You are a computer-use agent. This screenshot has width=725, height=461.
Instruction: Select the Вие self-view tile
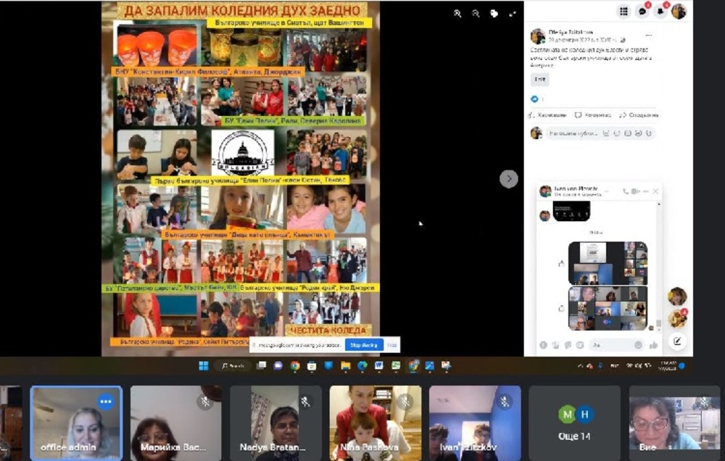point(674,423)
